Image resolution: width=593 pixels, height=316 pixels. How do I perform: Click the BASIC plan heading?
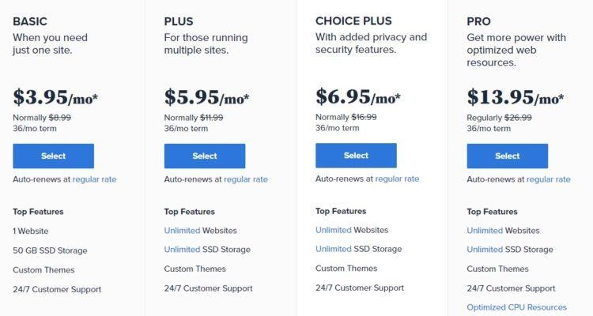pos(30,21)
